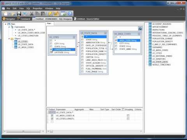Check the STATE_ABBR field in US_AREA_CODES
Screen dimensions: 187x140
116,49
